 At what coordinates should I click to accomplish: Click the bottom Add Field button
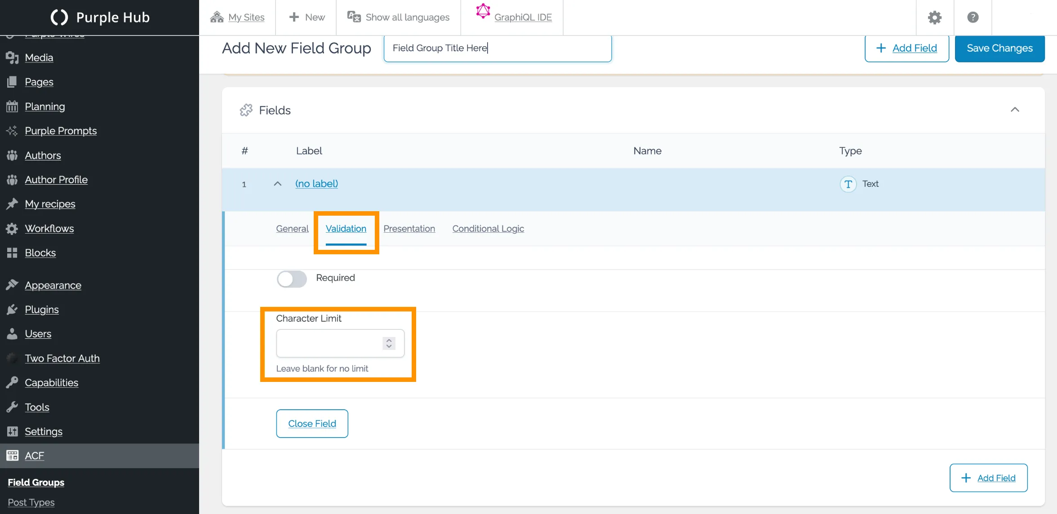pos(988,478)
